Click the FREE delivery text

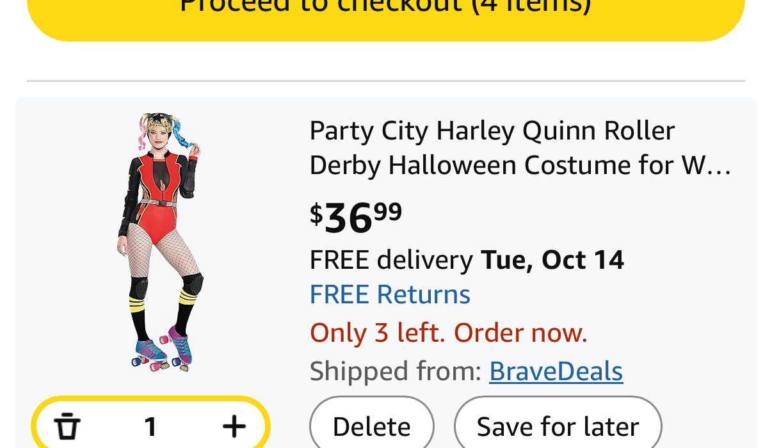pyautogui.click(x=390, y=260)
